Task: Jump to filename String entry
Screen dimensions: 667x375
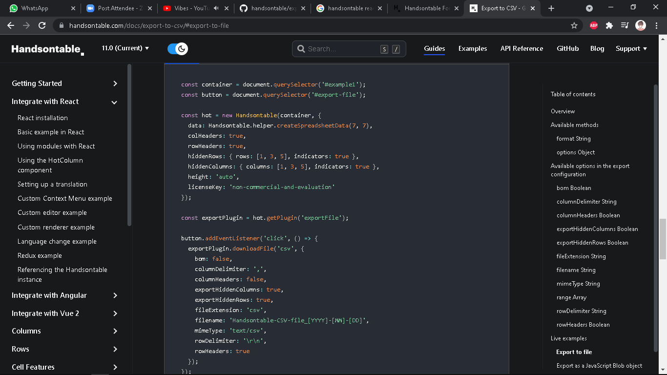Action: coord(576,270)
